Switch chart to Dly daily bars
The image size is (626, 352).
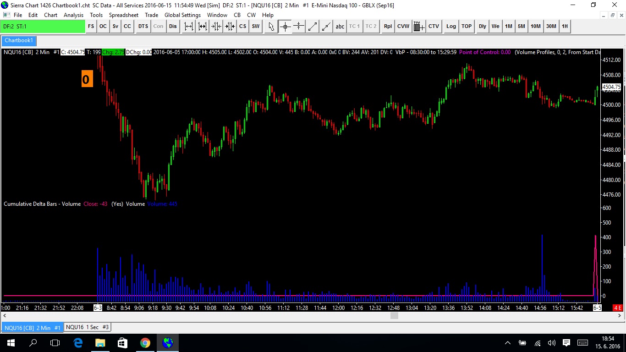tap(483, 26)
